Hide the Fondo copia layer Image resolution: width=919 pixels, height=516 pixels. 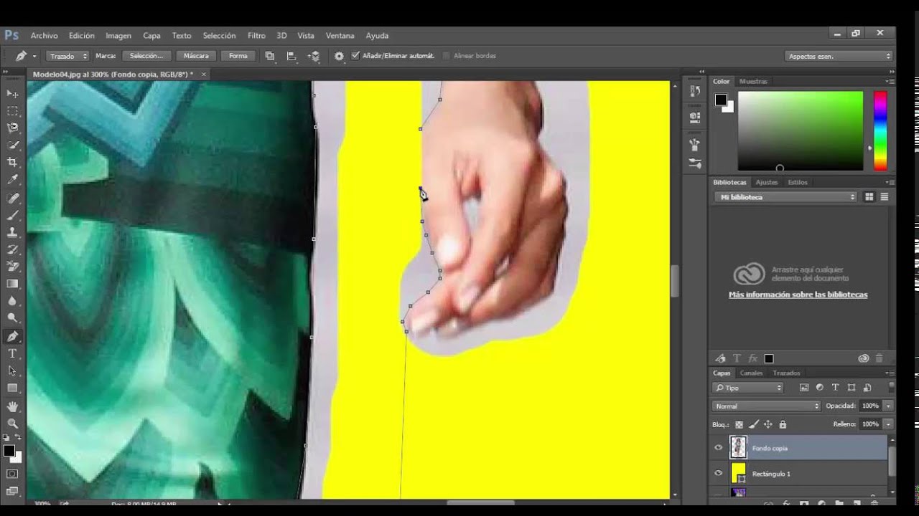coord(718,448)
